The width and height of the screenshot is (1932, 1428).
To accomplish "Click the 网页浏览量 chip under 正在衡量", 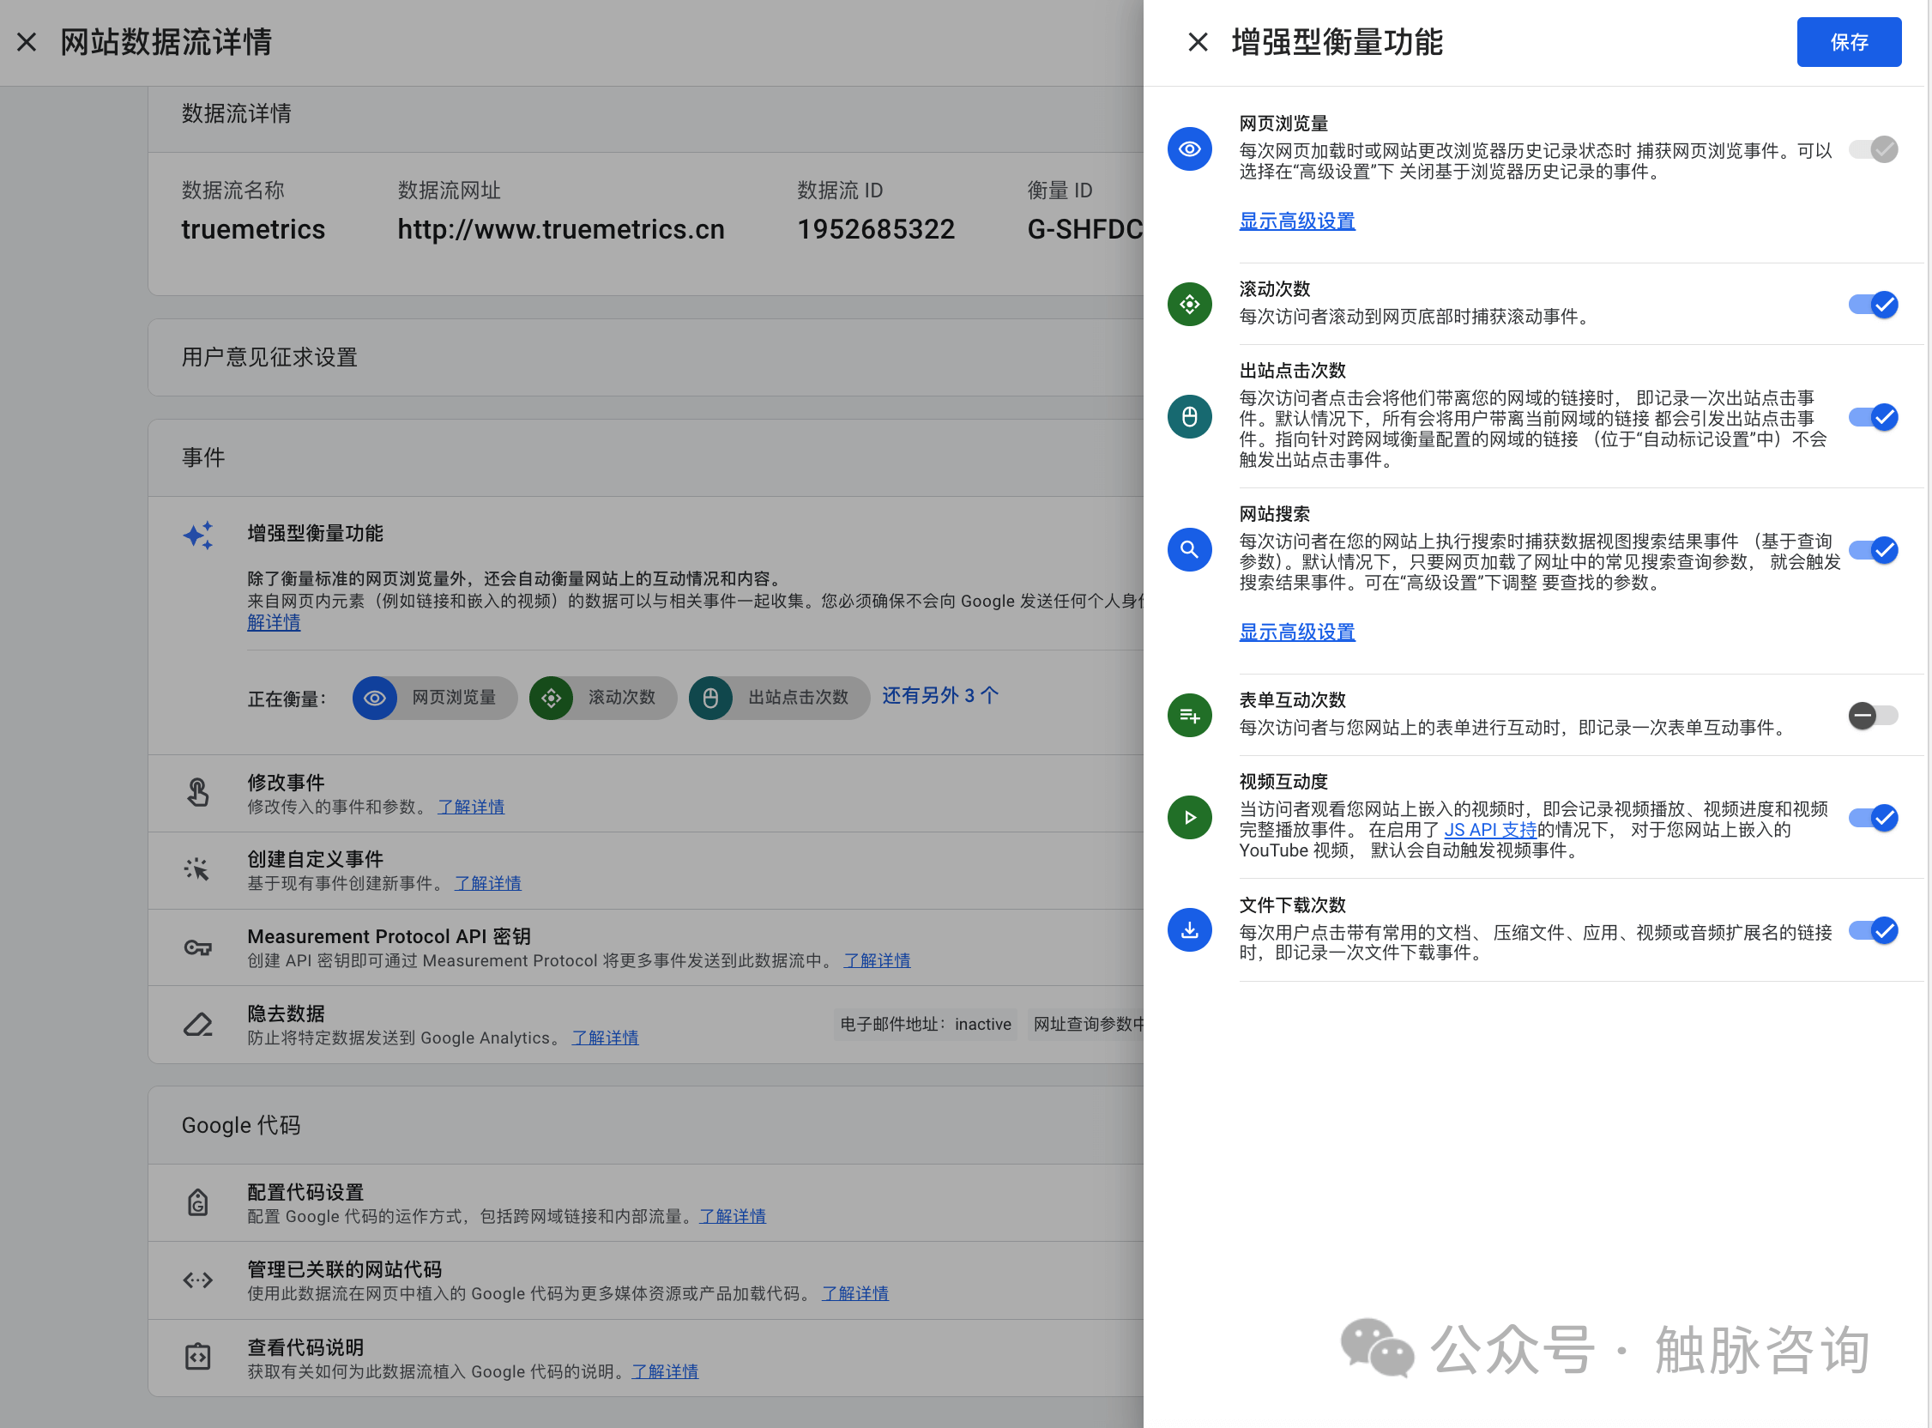I will click(435, 698).
